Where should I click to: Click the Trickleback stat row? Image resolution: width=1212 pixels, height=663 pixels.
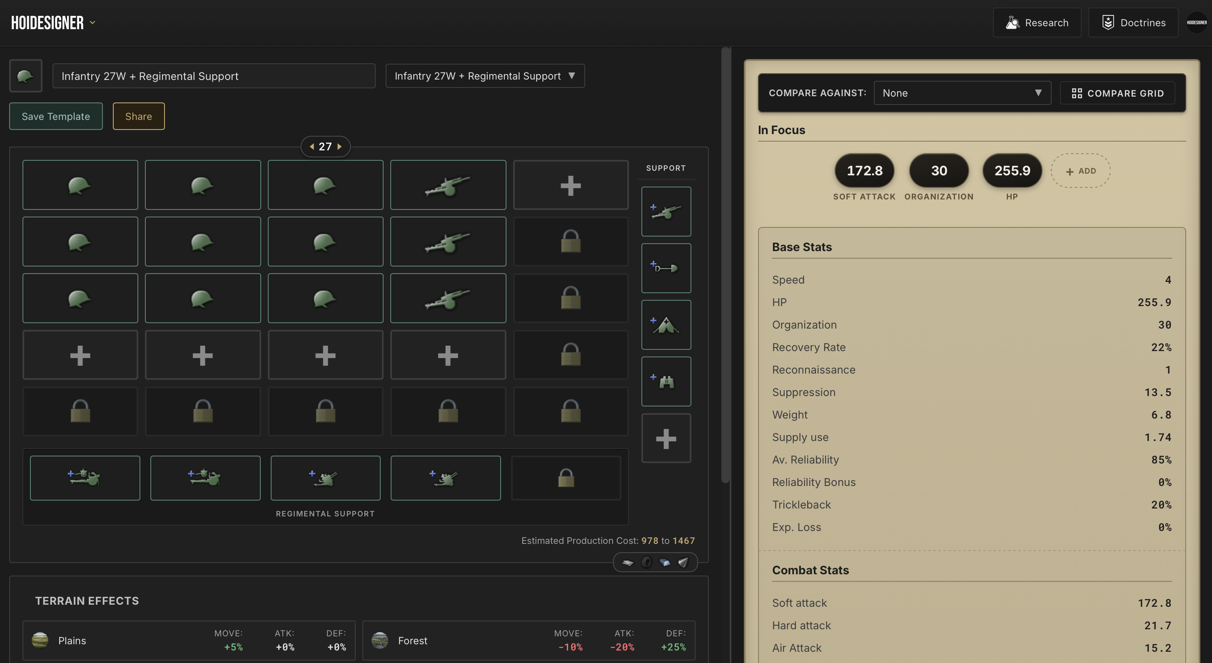click(x=972, y=505)
